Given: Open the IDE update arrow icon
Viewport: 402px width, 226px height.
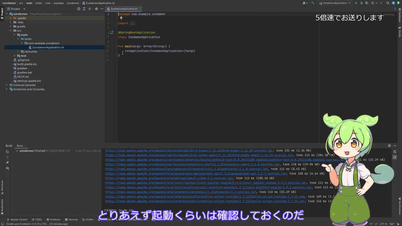Looking at the screenshot, I should 393,3.
